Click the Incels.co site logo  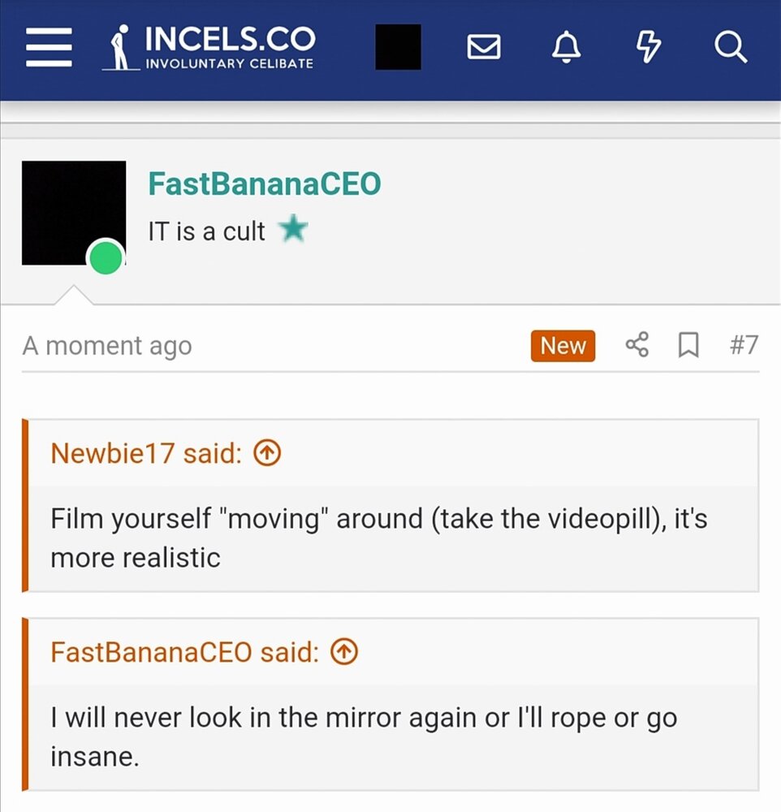[209, 48]
